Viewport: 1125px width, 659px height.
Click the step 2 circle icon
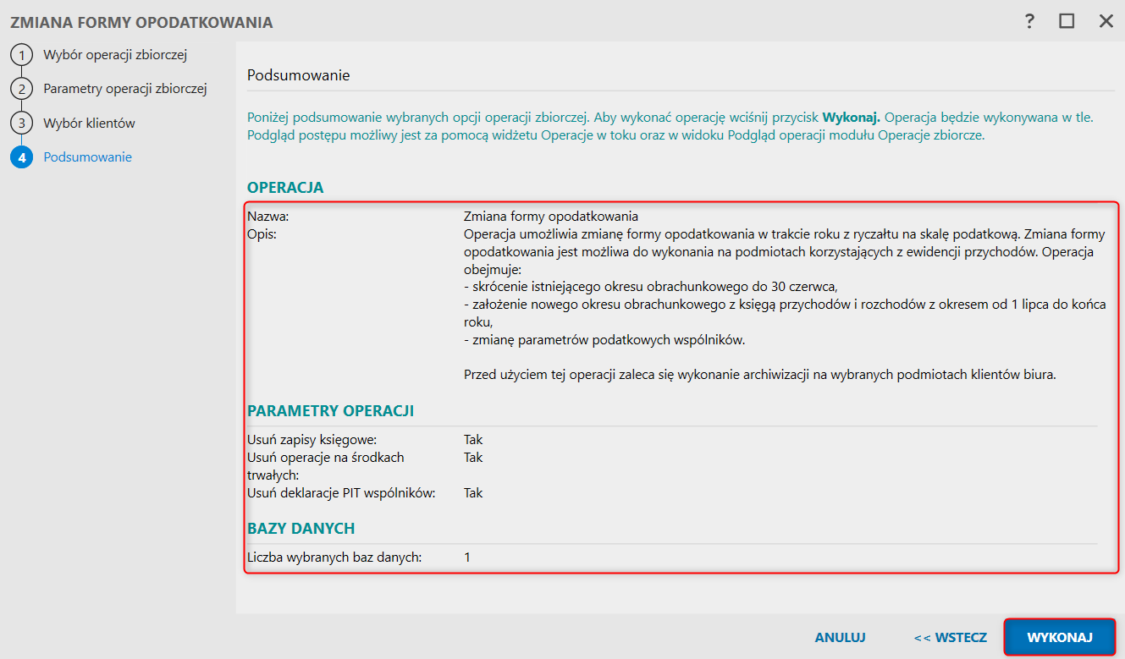(20, 89)
